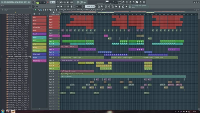This screenshot has width=200, height=113.
Task: Select the Bass pattern in picker
Action: coord(40,37)
